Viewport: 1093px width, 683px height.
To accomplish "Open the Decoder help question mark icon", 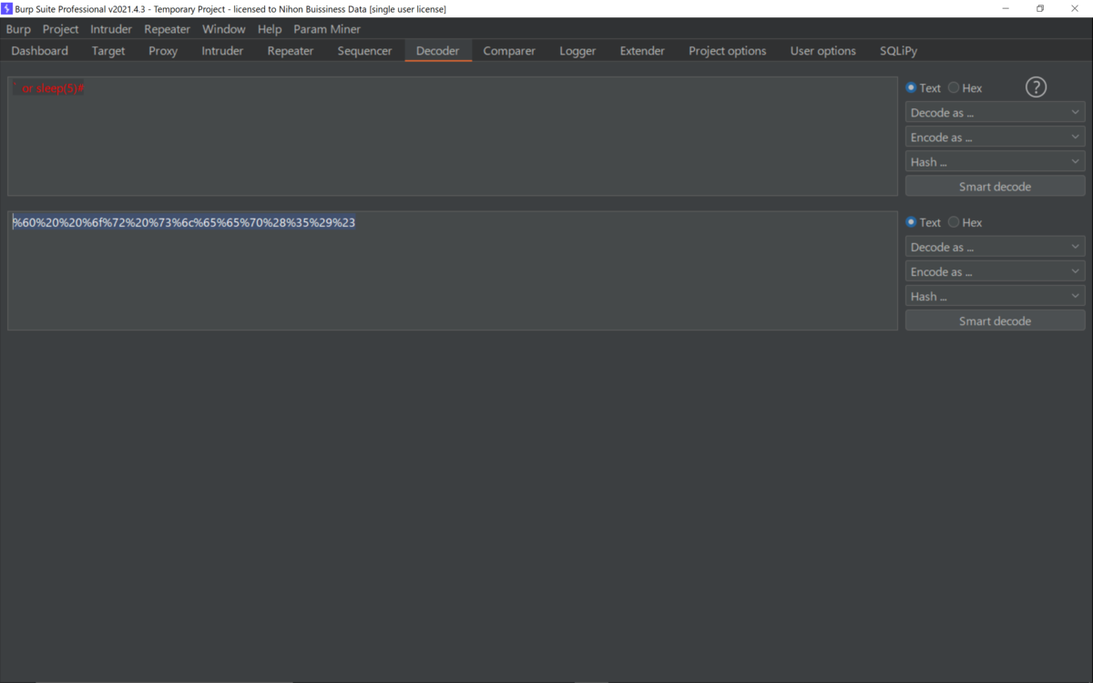I will click(1036, 87).
